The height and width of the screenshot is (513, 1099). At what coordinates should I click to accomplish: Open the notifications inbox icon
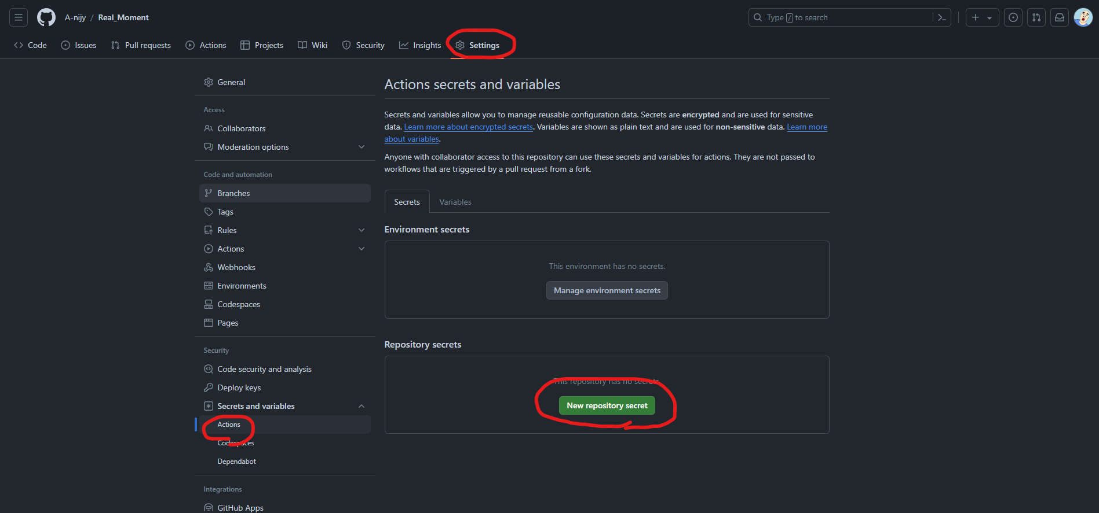tap(1060, 17)
